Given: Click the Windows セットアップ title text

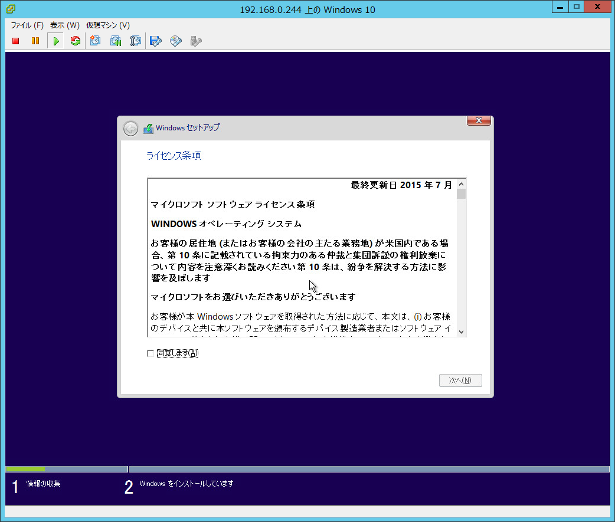Looking at the screenshot, I should pos(188,128).
